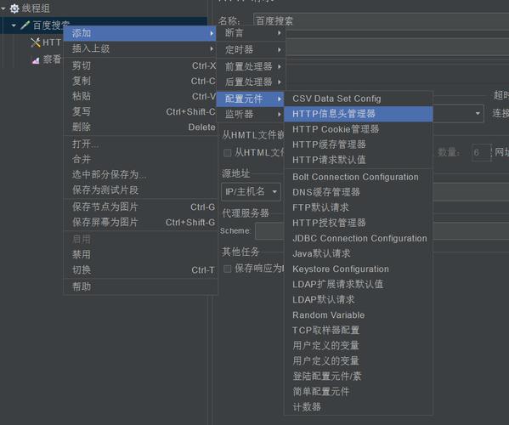Add HTTP Cookie管理器 element
The height and width of the screenshot is (425, 509).
[359, 129]
